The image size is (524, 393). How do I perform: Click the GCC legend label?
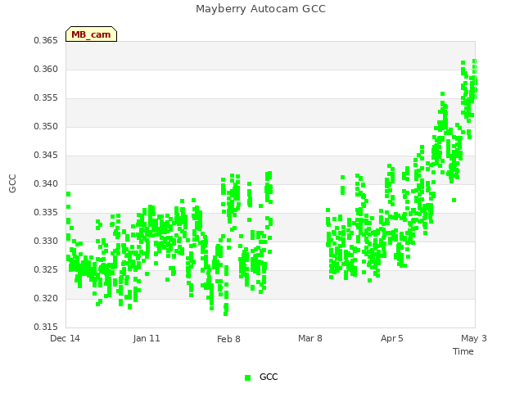pos(269,377)
